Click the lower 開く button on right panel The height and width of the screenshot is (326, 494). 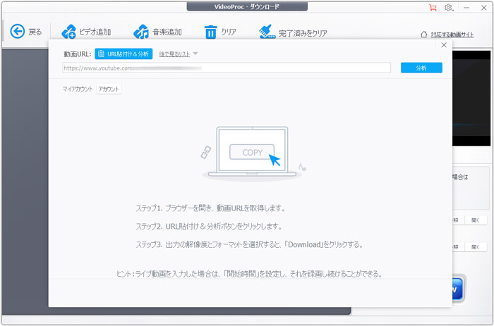click(476, 247)
